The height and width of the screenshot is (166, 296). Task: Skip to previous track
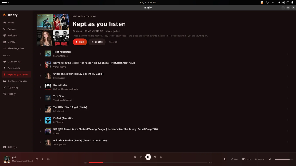pyautogui.click(x=142, y=157)
